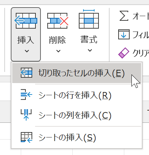Screen dimensions: 149x155
Task: Click the 削除 (Delete) cells ribbon icon
Action: pos(58,21)
